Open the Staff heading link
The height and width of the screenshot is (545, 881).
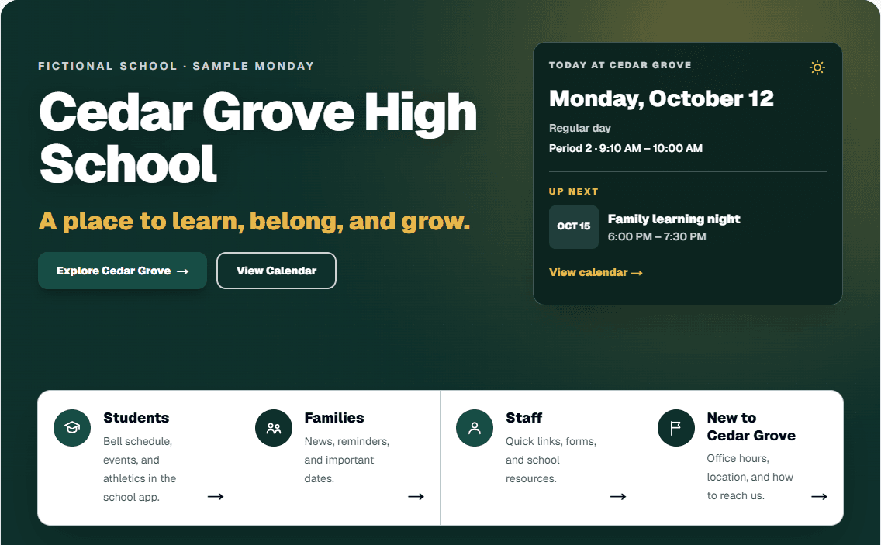pyautogui.click(x=523, y=417)
